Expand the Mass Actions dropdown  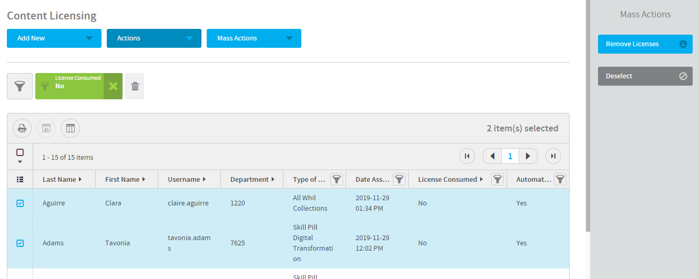[254, 38]
